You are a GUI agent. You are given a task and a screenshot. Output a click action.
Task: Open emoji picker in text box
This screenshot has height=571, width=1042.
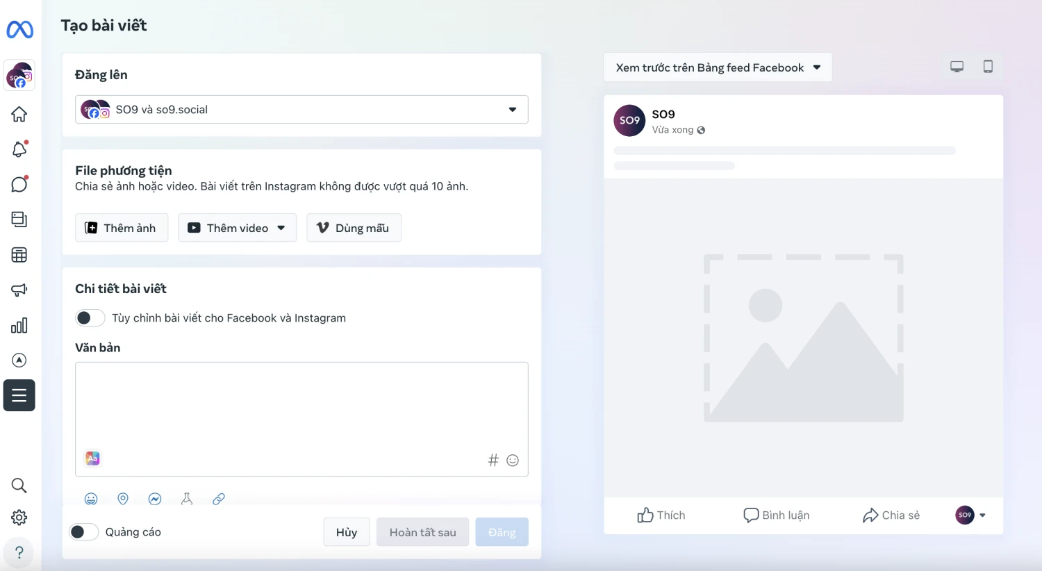(513, 460)
